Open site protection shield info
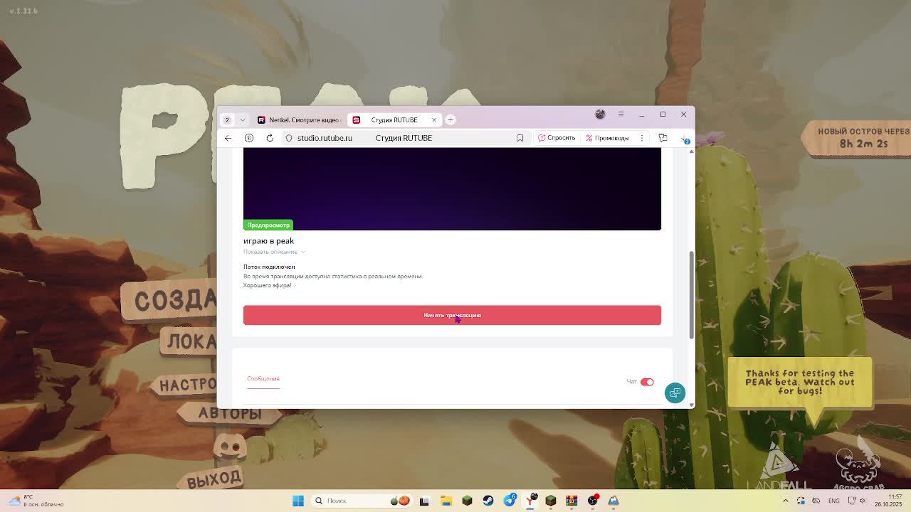Viewport: 911px width, 512px height. 289,138
